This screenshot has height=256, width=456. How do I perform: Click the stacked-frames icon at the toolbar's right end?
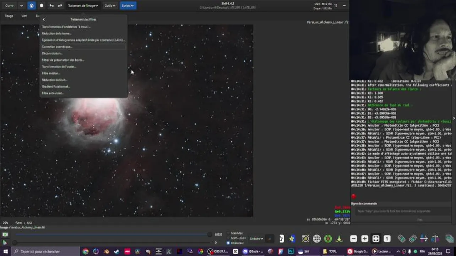point(449,239)
